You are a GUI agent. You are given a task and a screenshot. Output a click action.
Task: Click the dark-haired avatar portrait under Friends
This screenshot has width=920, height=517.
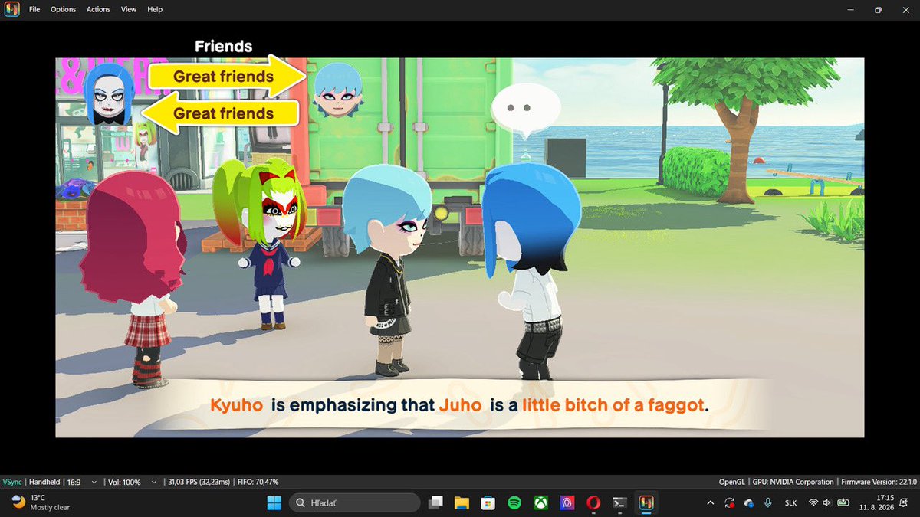coord(110,95)
